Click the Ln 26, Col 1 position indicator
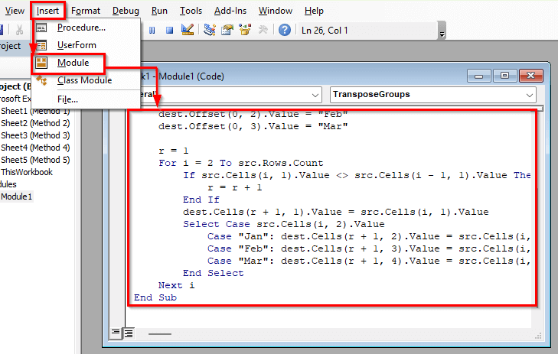This screenshot has height=354, width=558. coord(325,31)
